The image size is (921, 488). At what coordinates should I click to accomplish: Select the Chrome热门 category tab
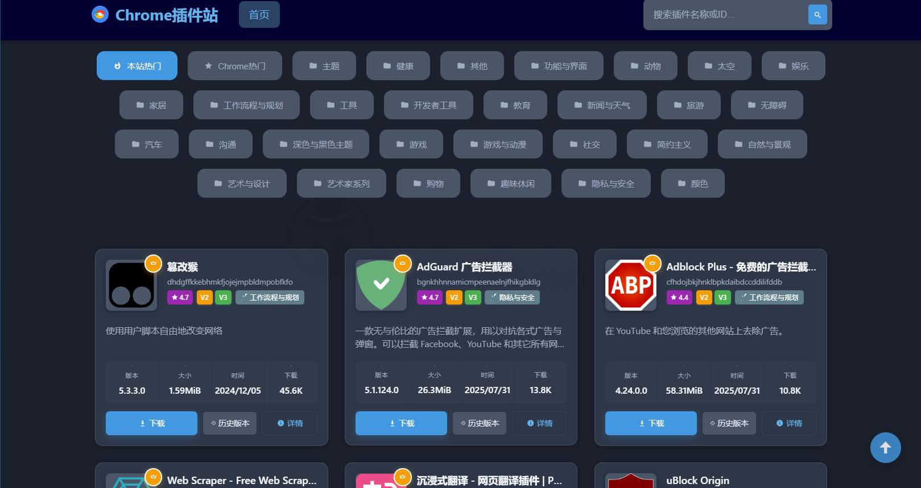pos(235,66)
